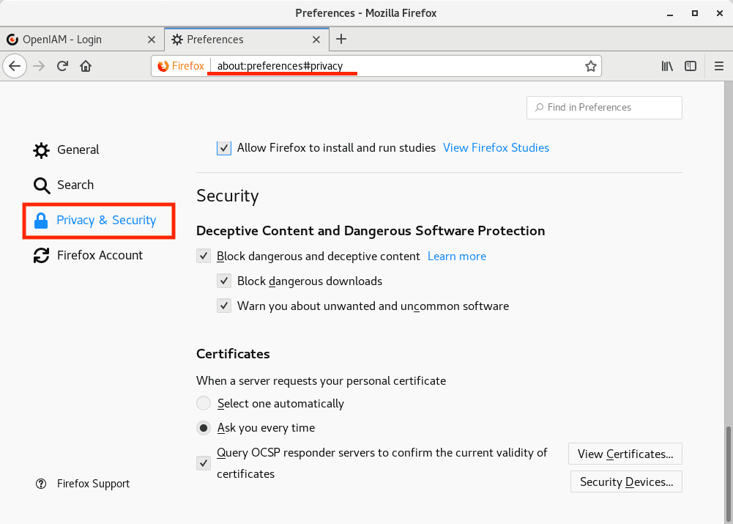
Task: Click the View Certificates button
Action: 625,454
